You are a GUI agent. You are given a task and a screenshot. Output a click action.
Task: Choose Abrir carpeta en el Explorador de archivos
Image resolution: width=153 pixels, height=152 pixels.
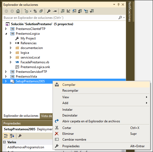[x=101, y=121]
